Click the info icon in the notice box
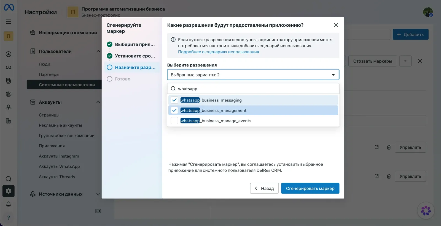 tap(173, 40)
